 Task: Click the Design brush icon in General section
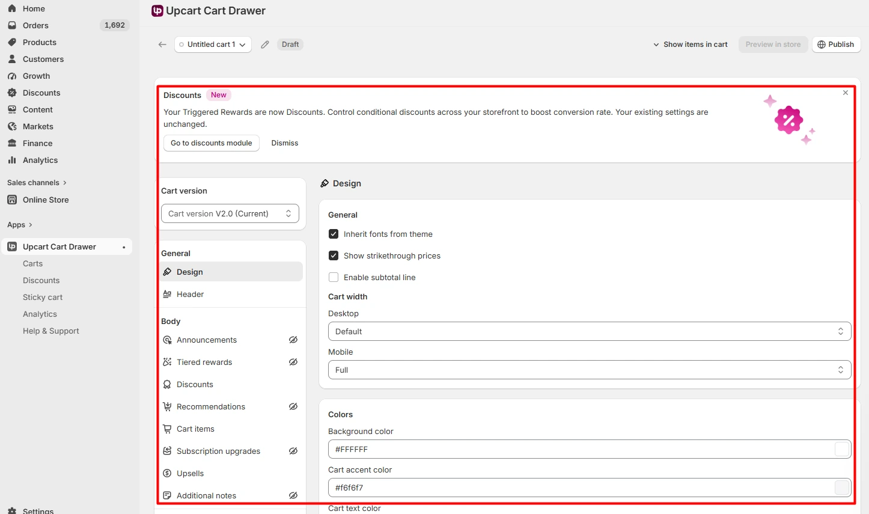(x=168, y=272)
